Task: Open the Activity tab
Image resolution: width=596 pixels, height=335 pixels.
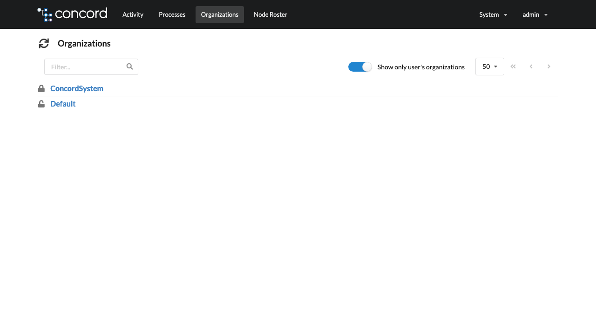Action: tap(133, 14)
